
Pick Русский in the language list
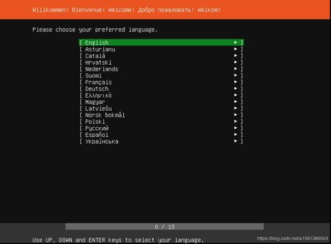[161, 128]
